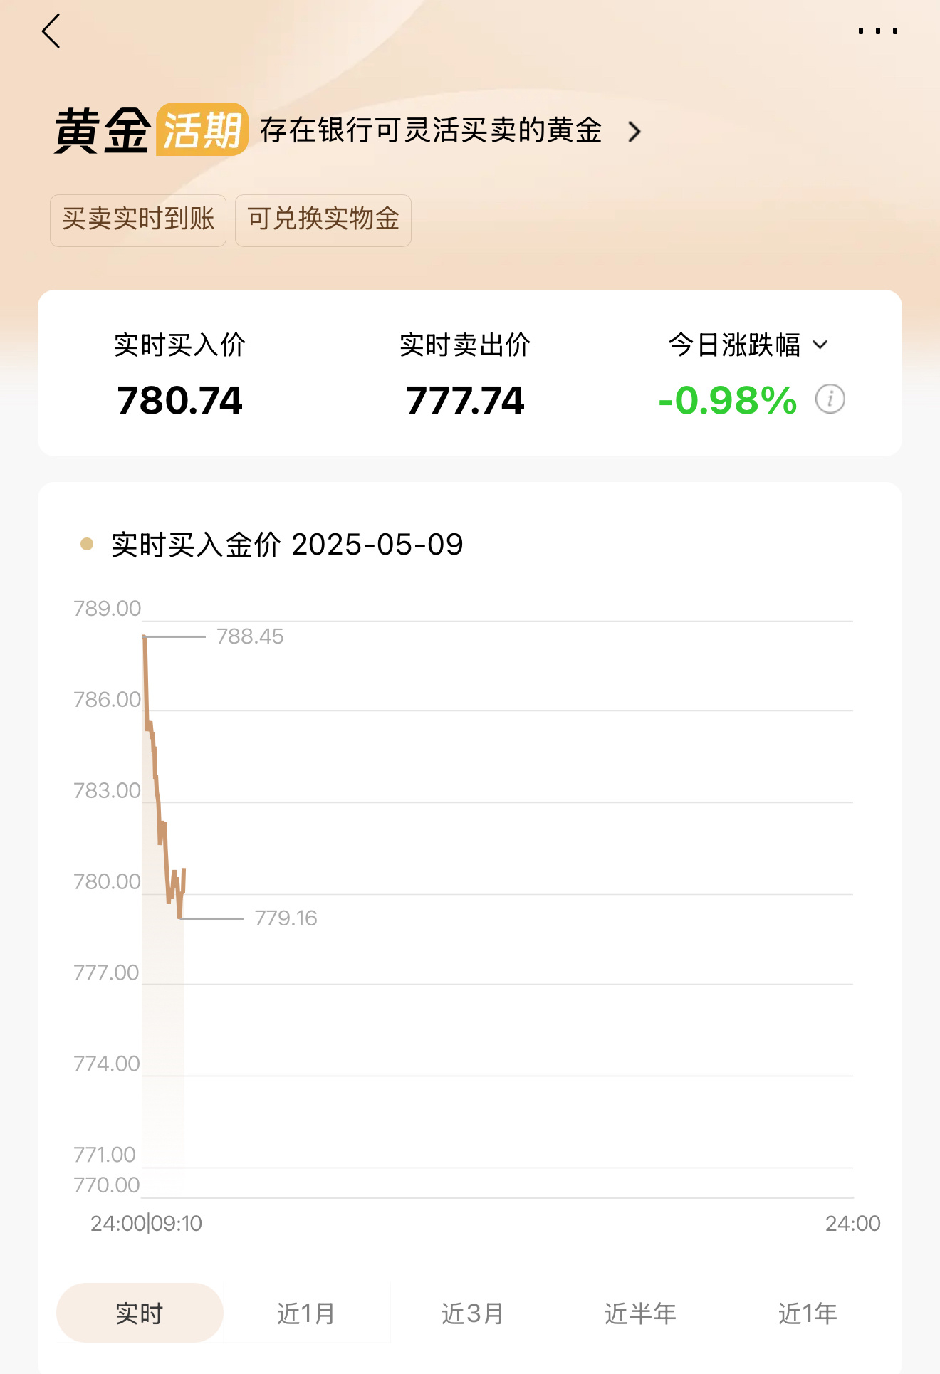The height and width of the screenshot is (1374, 940).
Task: Open the 存在银行可灵活买卖的黄金 description link
Action: [431, 130]
